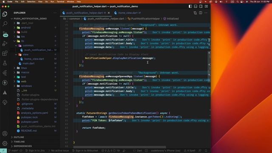Open the Search view in activity bar
This screenshot has width=272, height=153.
(5, 24)
